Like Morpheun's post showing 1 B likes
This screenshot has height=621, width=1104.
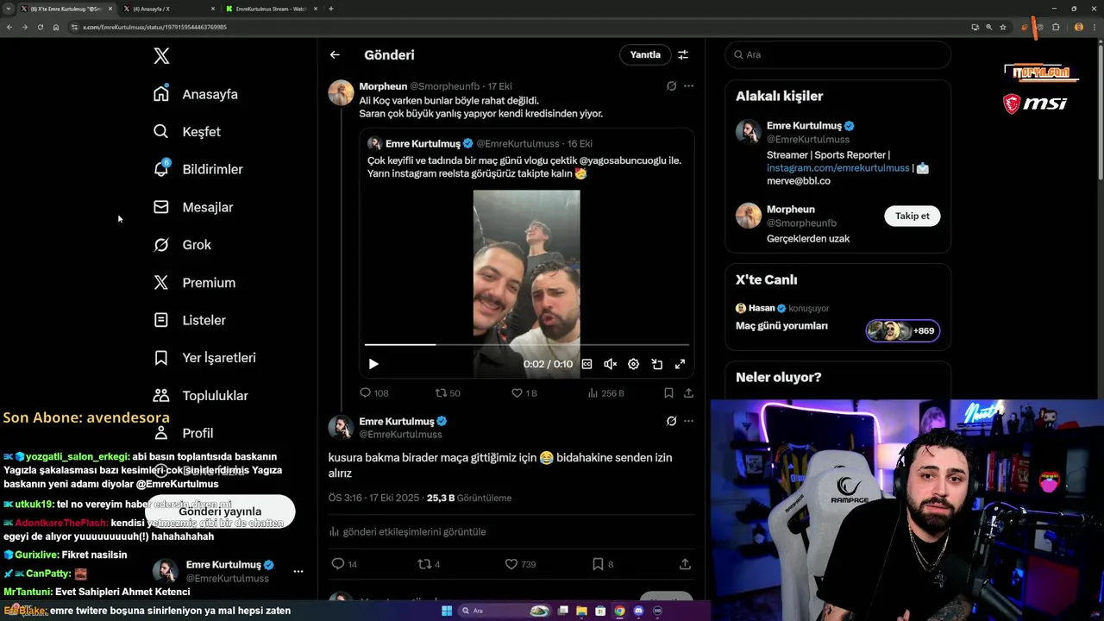click(x=524, y=392)
